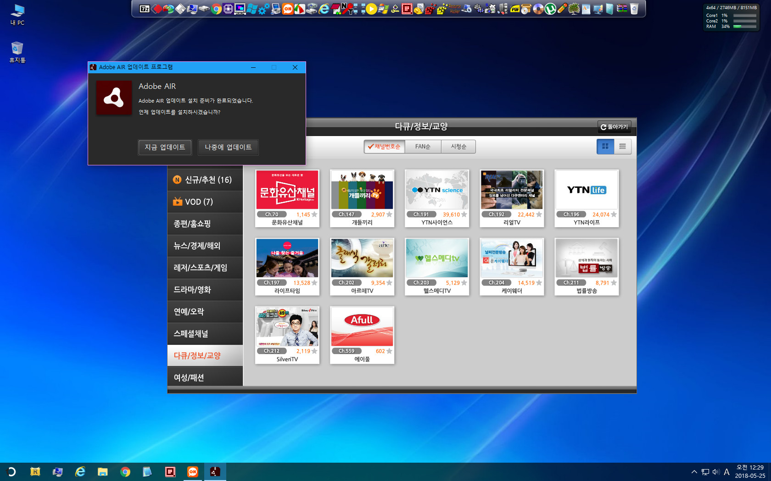771x481 pixels.
Task: Click the volume icon in system tray
Action: (x=716, y=472)
